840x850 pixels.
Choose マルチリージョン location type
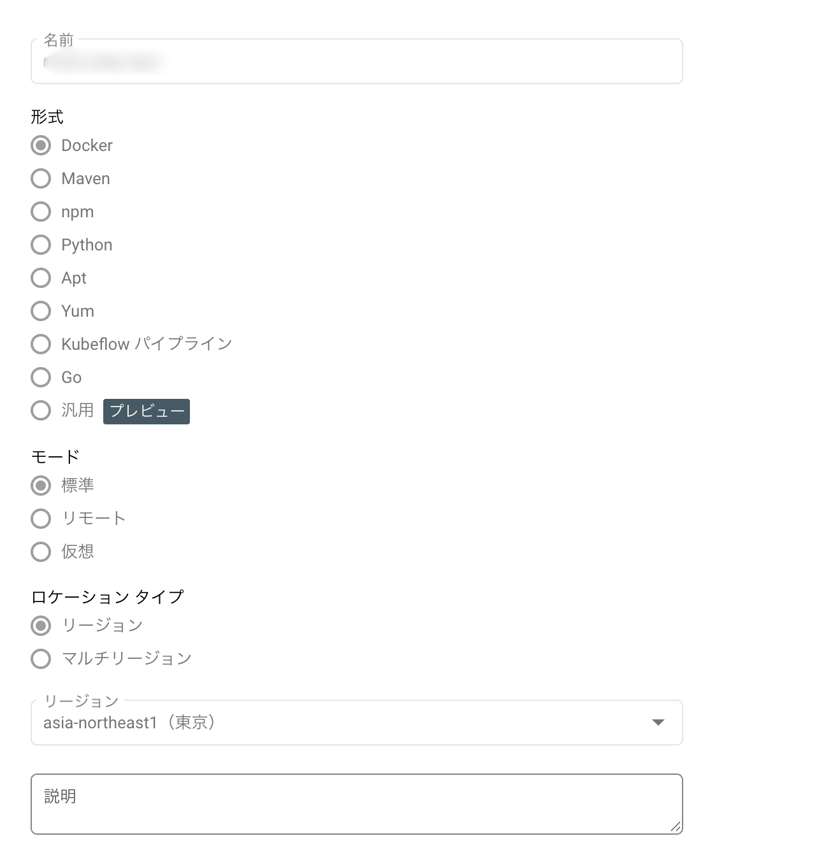[x=41, y=659]
